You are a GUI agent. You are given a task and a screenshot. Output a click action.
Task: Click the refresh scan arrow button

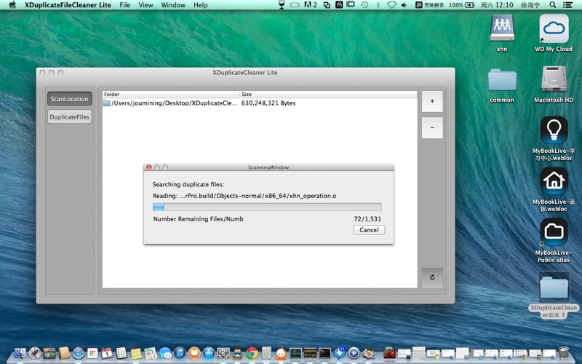click(x=432, y=277)
